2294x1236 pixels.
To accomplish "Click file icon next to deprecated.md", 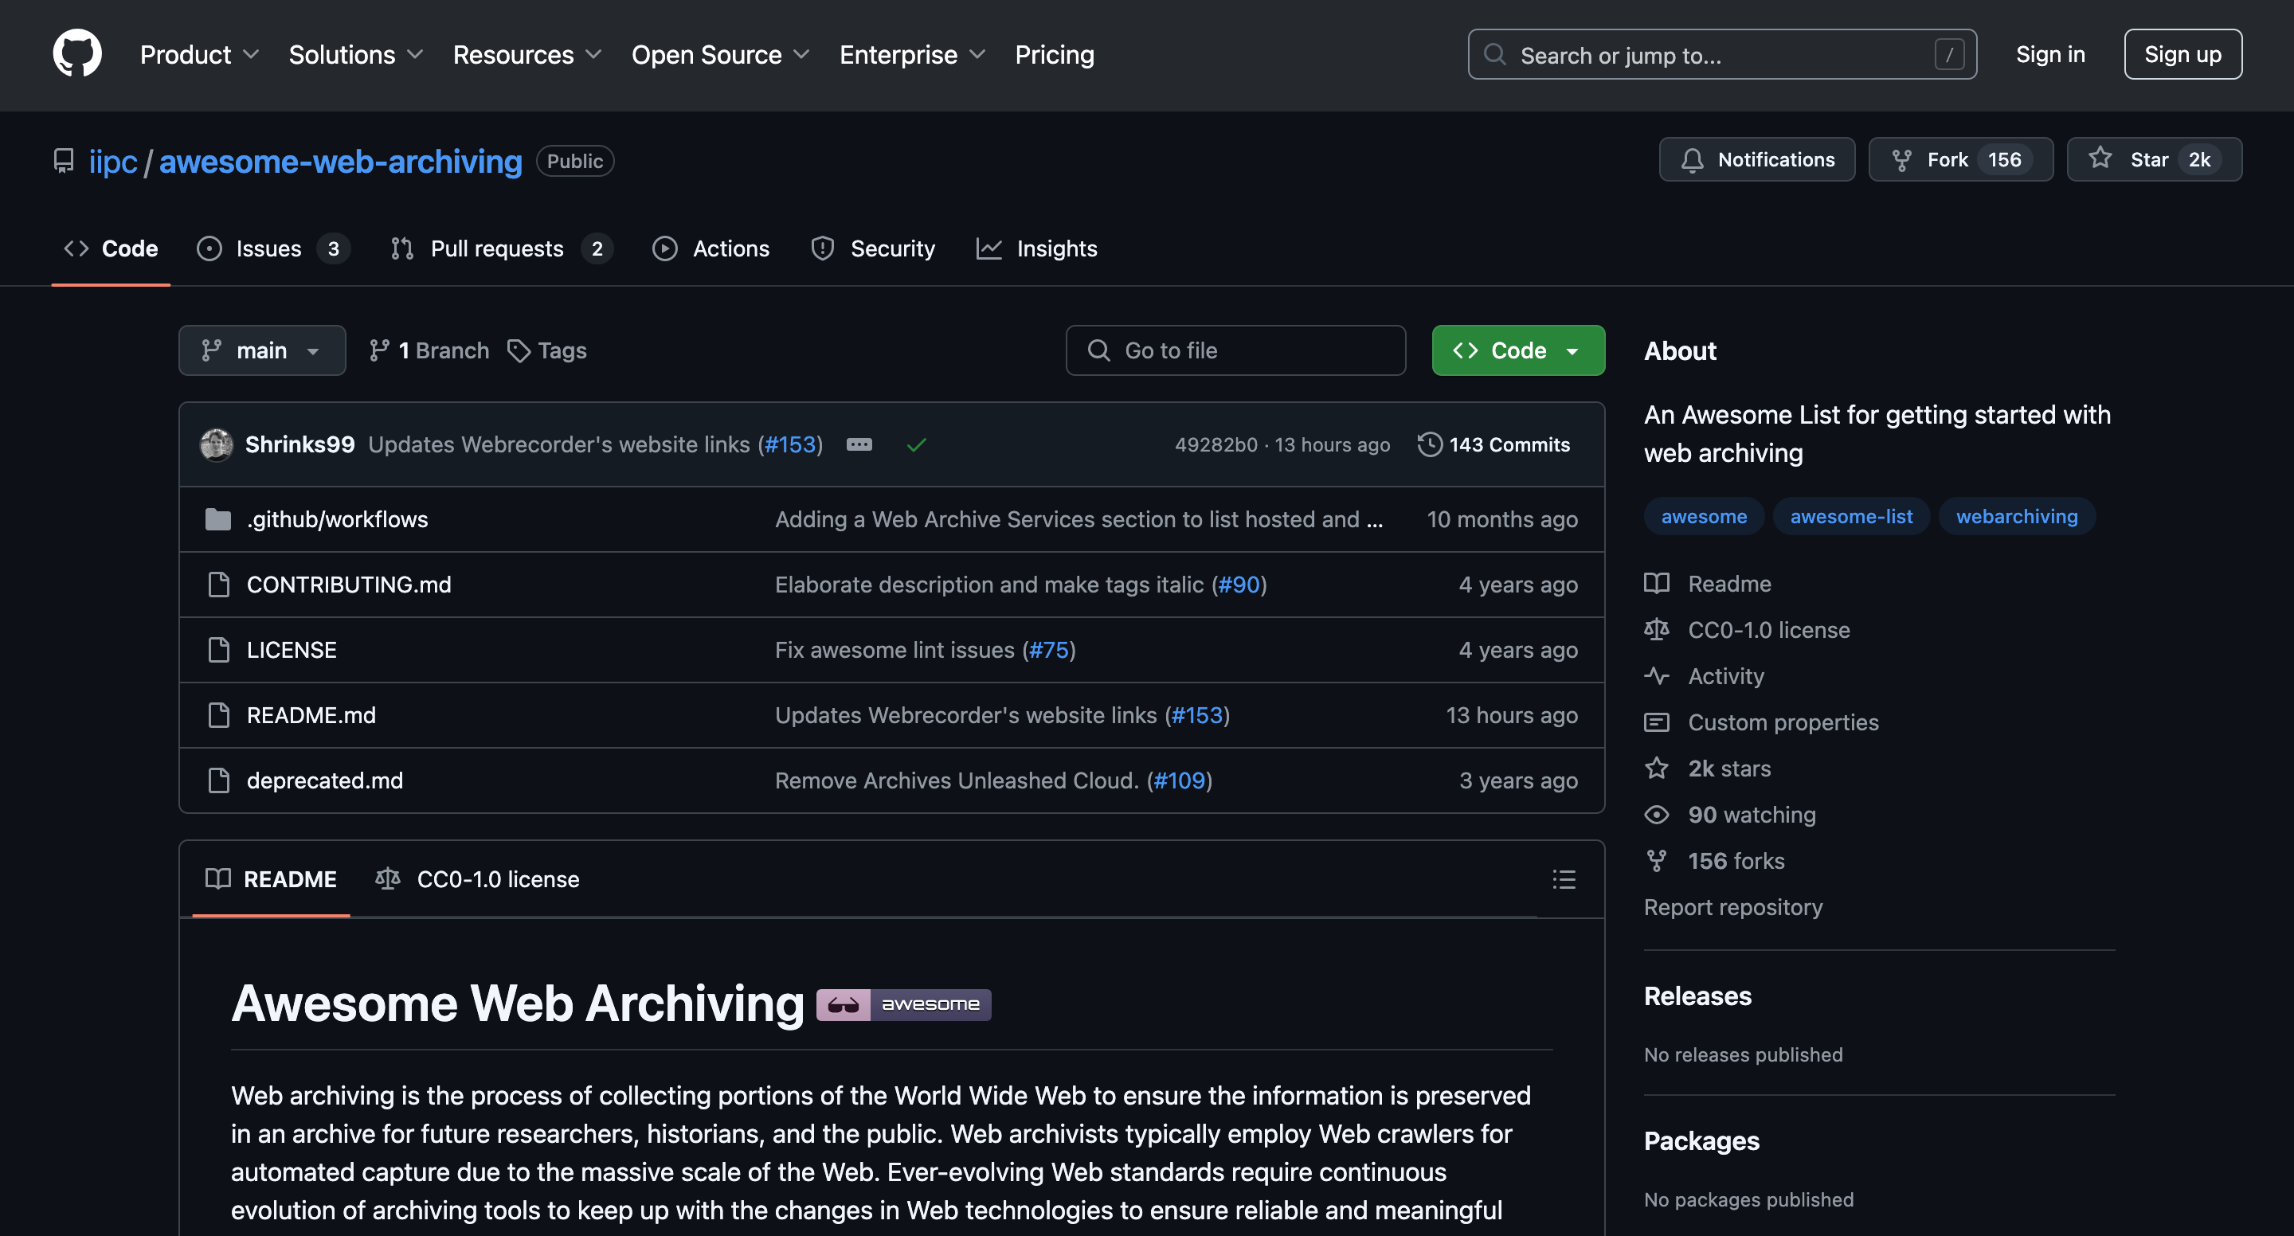I will (x=218, y=780).
